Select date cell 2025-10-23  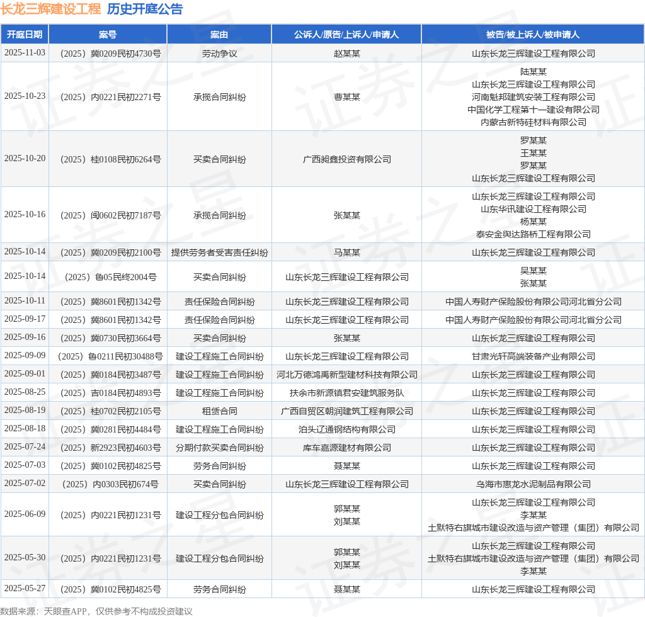25,96
